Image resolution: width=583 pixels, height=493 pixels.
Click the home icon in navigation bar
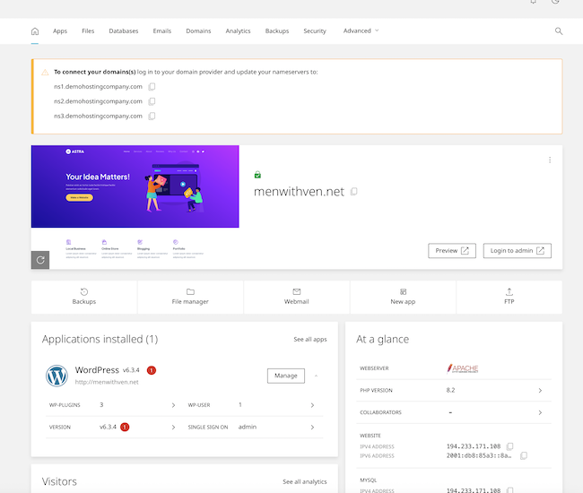coord(35,30)
